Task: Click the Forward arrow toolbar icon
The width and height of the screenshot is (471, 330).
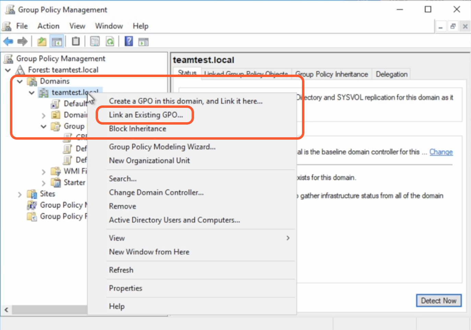Action: click(22, 42)
